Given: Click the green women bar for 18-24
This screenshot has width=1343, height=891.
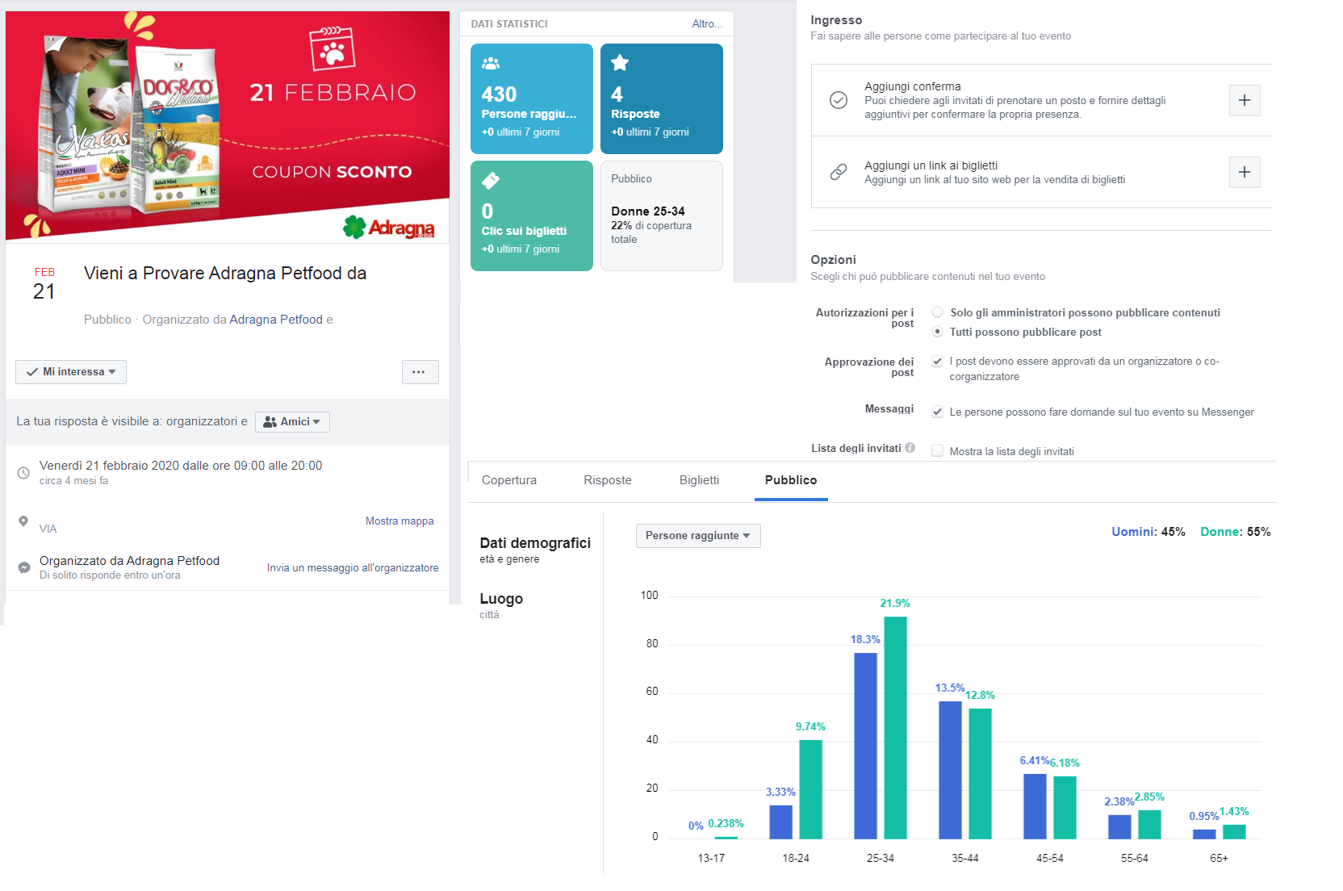Looking at the screenshot, I should tap(811, 789).
